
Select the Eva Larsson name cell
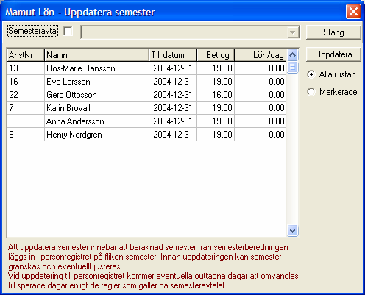96,82
